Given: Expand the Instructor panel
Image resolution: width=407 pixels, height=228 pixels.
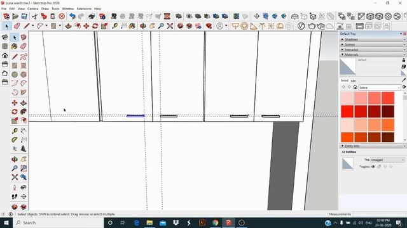Looking at the screenshot, I should [373, 49].
